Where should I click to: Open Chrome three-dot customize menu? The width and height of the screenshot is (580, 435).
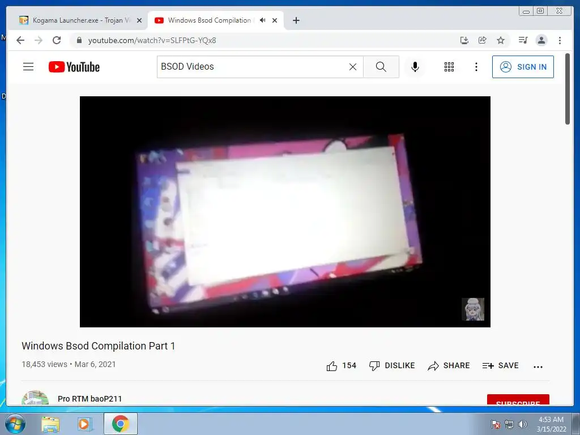560,40
